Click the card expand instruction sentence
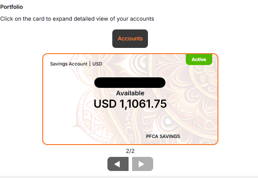This screenshot has width=258, height=178. [77, 19]
